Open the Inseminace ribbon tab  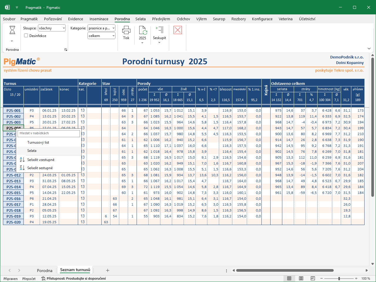coord(99,19)
